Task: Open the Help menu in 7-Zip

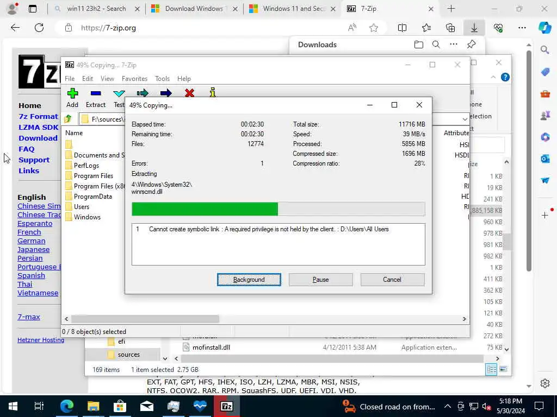Action: point(184,79)
